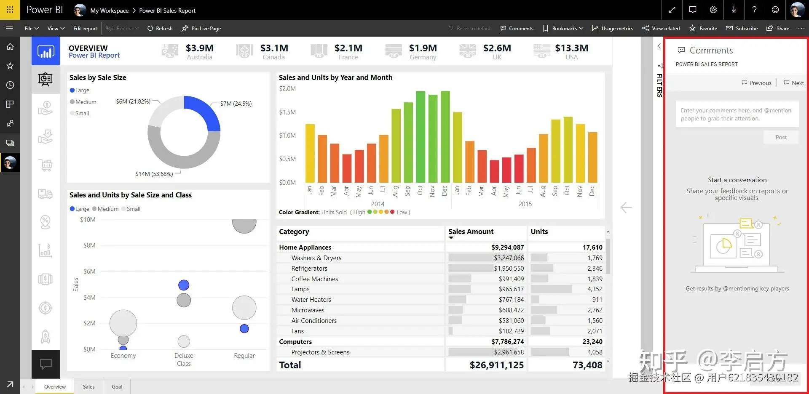Toggle Large legend in Sales by Sale Size
The height and width of the screenshot is (394, 809).
(80, 90)
